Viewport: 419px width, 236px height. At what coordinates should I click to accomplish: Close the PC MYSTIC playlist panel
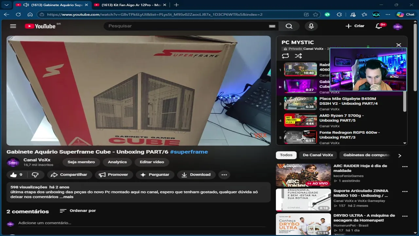pos(399,45)
